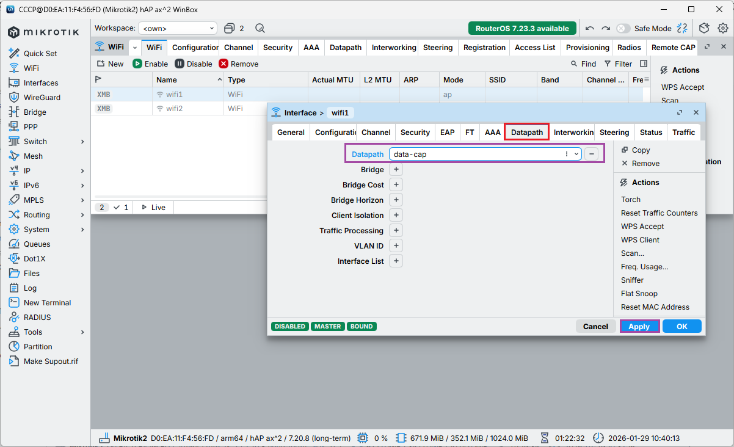Open PPP in the sidebar

(31, 127)
